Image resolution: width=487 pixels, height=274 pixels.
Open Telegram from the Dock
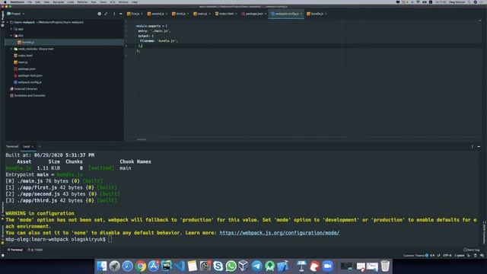(x=257, y=266)
